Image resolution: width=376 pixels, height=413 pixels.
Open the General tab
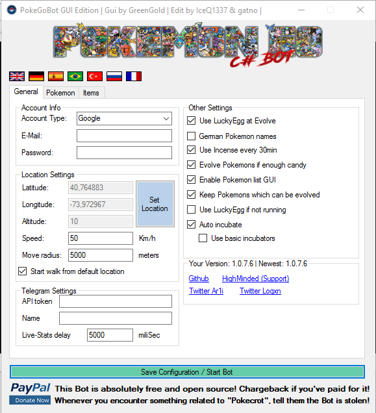click(26, 92)
